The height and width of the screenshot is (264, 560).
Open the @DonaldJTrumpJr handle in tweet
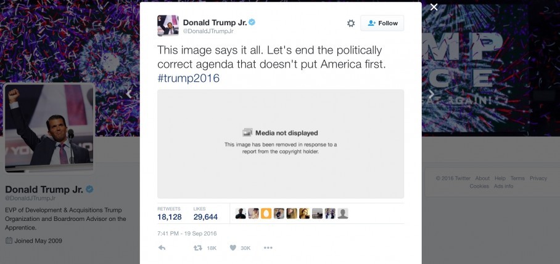(x=208, y=31)
